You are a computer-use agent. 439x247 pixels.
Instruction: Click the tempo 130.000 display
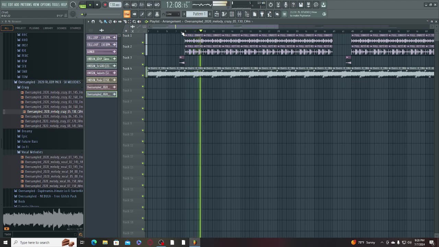pyautogui.click(x=115, y=5)
